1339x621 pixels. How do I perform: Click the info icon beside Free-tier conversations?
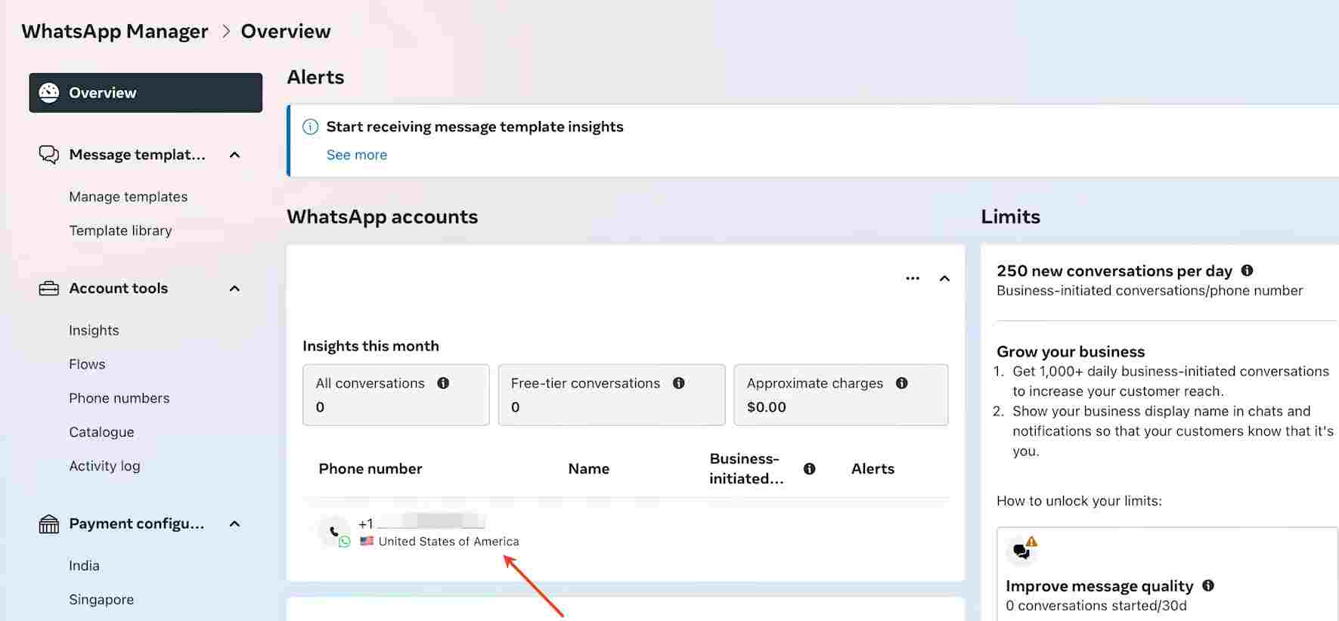point(679,383)
